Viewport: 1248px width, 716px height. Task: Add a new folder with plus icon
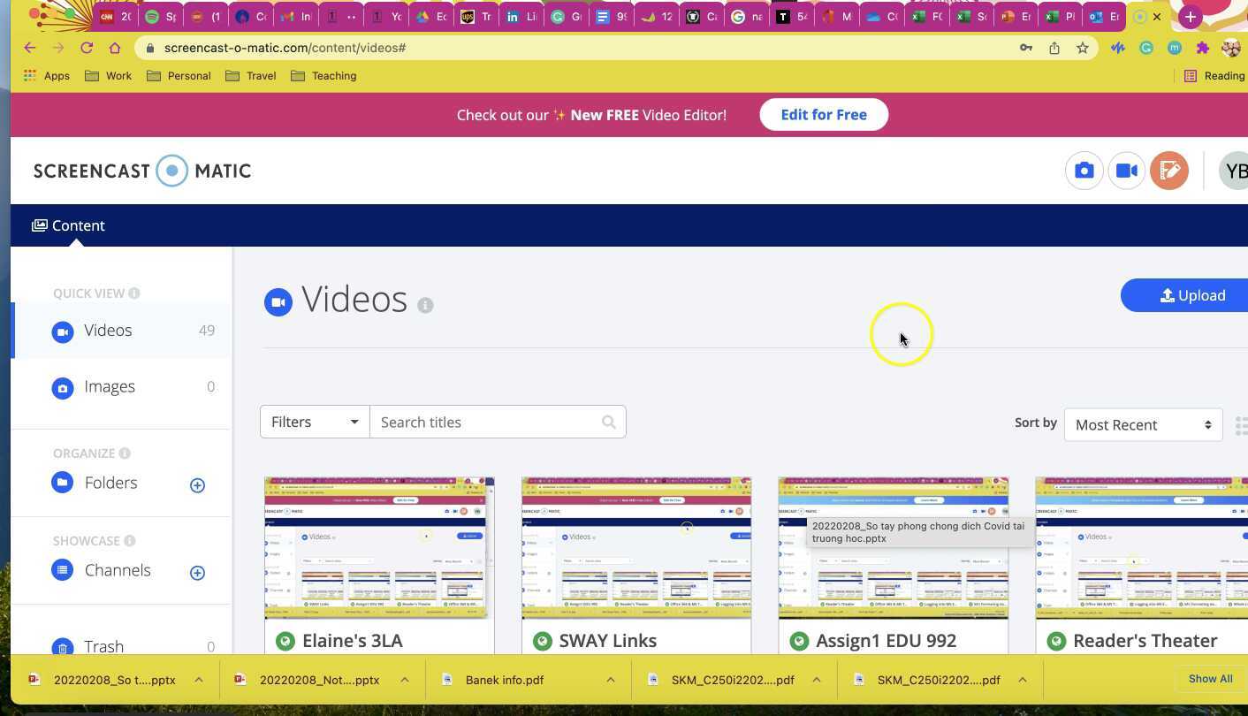coord(198,485)
